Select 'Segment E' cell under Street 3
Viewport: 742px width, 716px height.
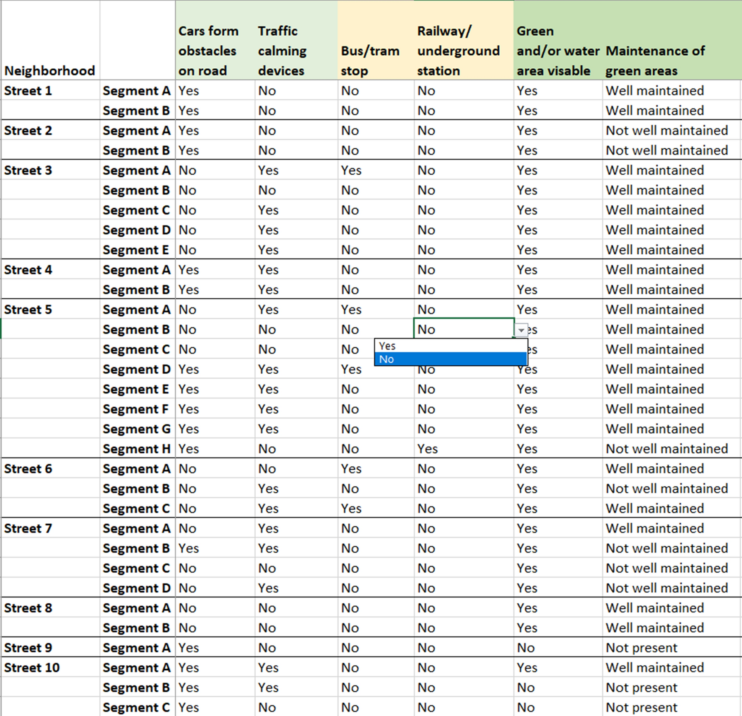click(138, 250)
